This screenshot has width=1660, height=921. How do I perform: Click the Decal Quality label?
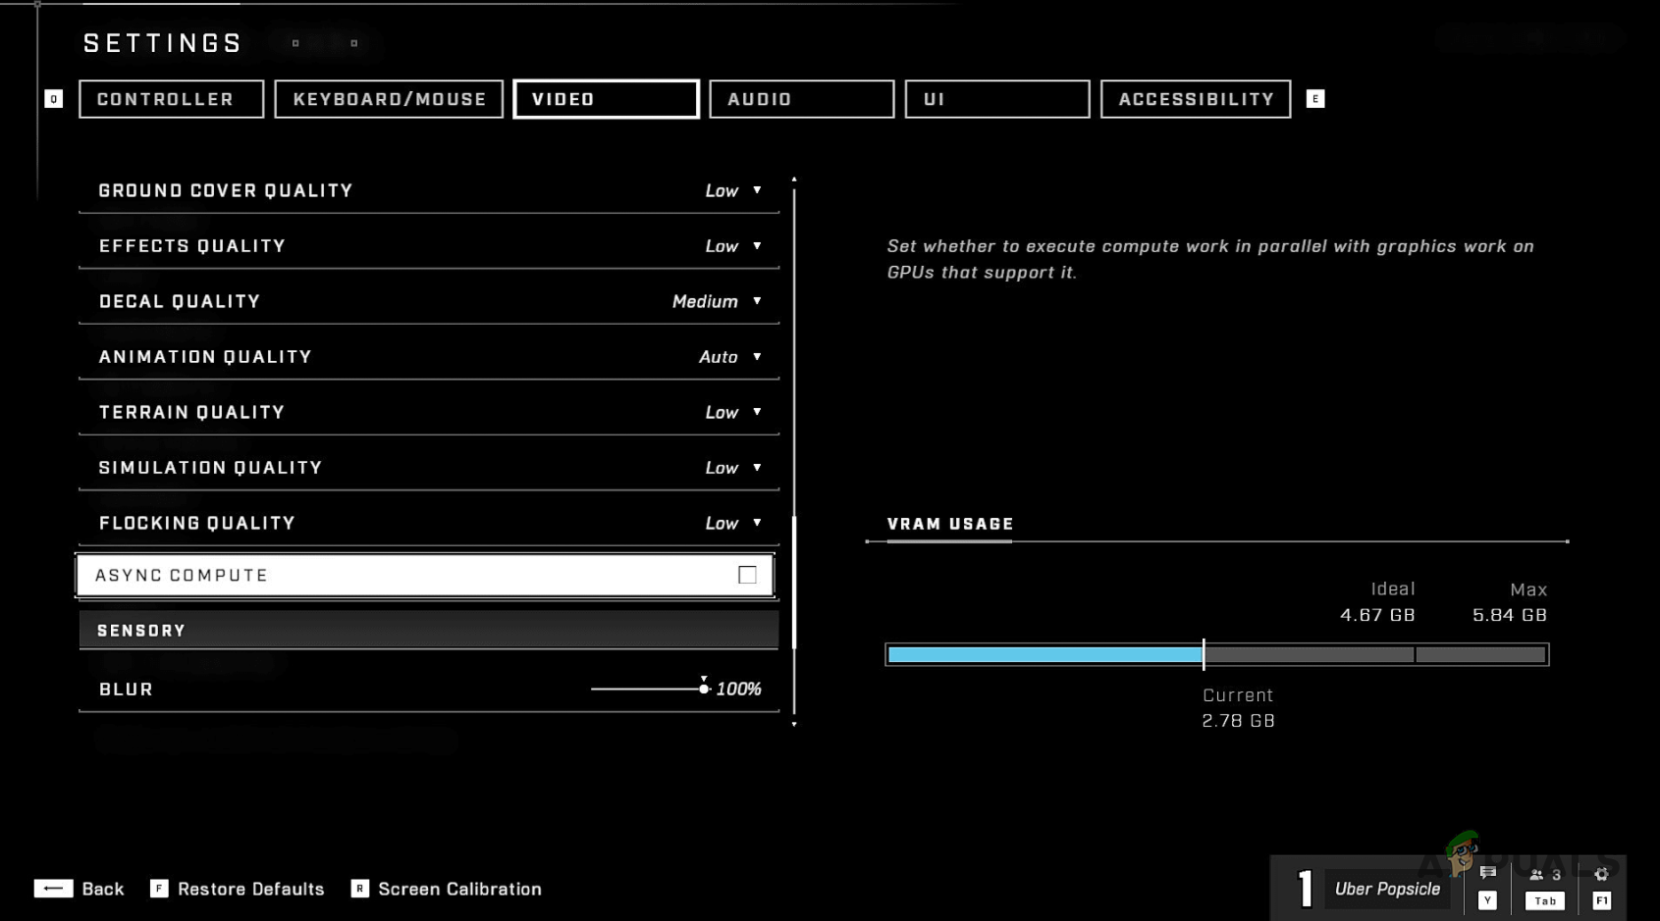tap(180, 301)
